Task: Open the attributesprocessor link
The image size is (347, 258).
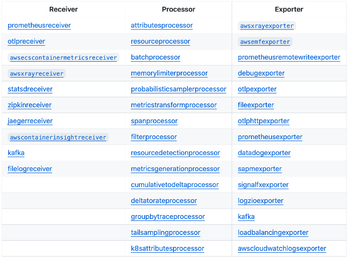Action: (x=161, y=26)
